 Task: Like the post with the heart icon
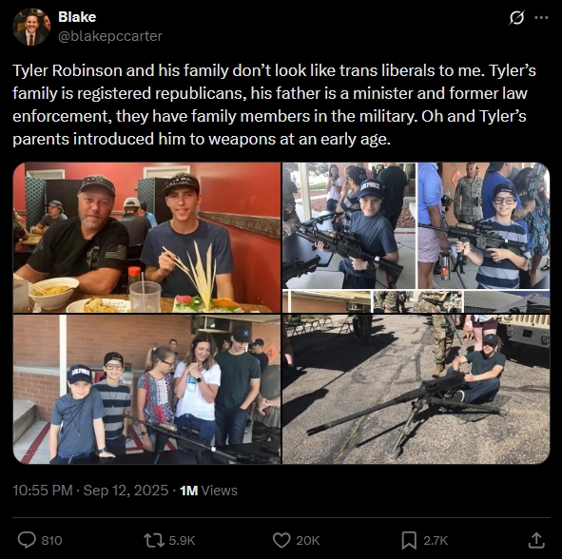pyautogui.click(x=281, y=540)
